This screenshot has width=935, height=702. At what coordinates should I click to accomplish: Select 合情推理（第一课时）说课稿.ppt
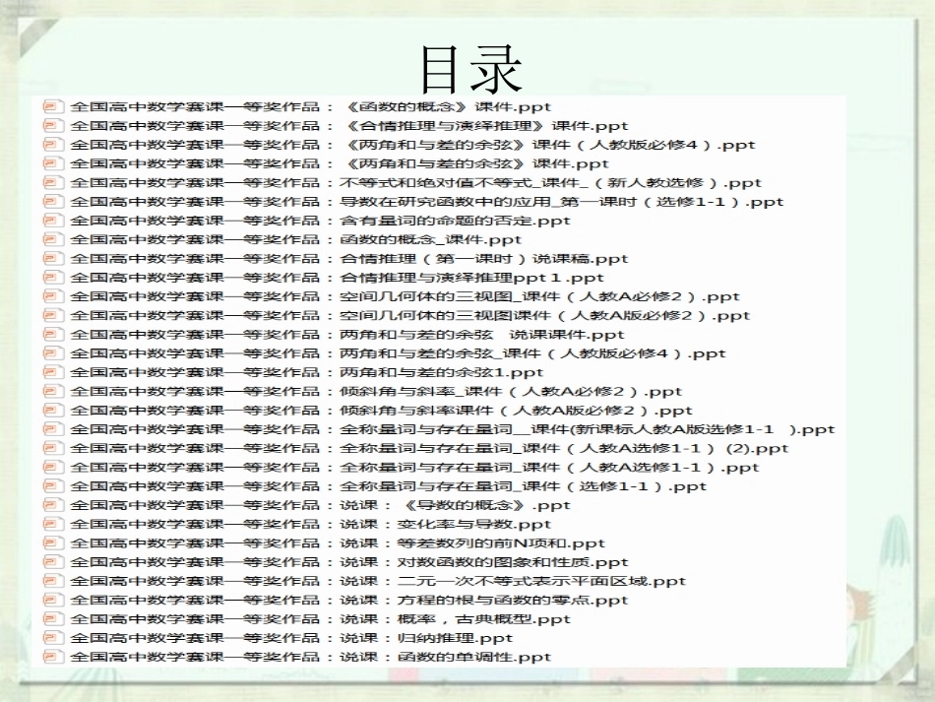349,259
